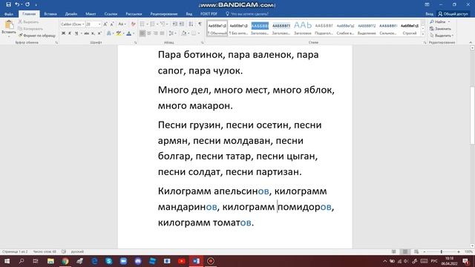Decrease font size with the shrink font icon
475x267 pixels.
pyautogui.click(x=112, y=24)
